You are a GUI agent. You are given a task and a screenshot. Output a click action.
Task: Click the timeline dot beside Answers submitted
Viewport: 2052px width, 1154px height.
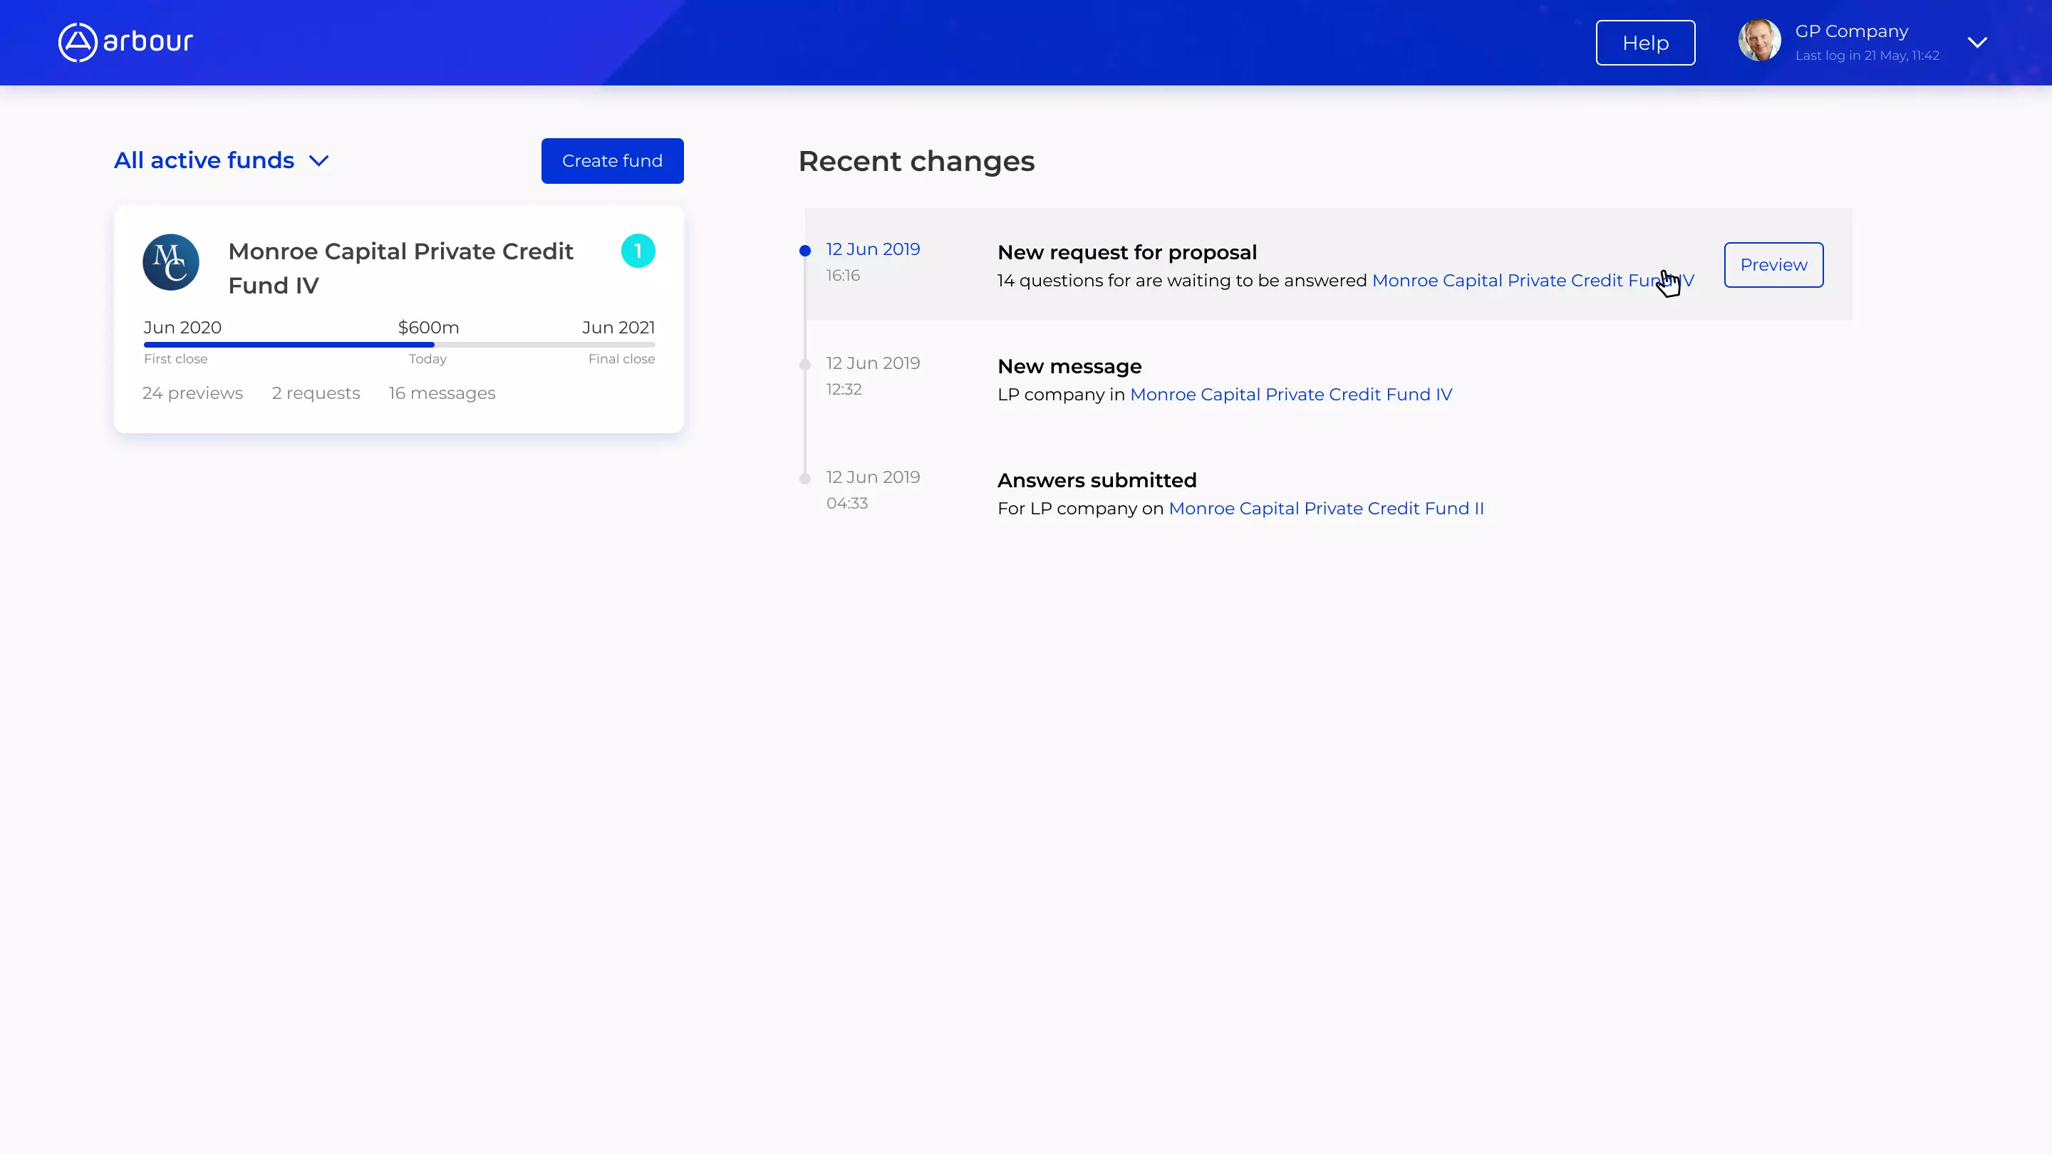pyautogui.click(x=804, y=479)
